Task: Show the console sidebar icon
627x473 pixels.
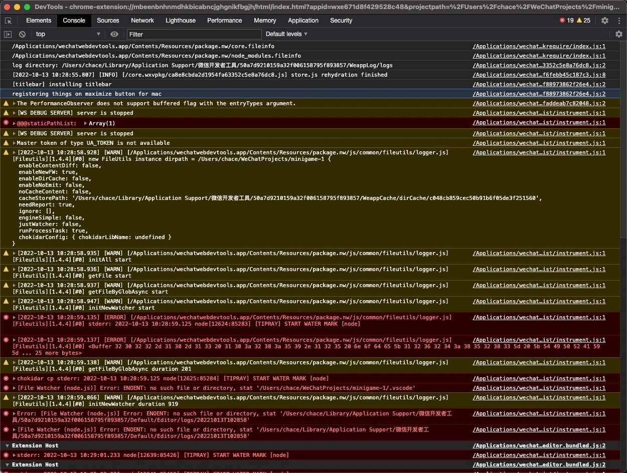Action: click(8, 34)
